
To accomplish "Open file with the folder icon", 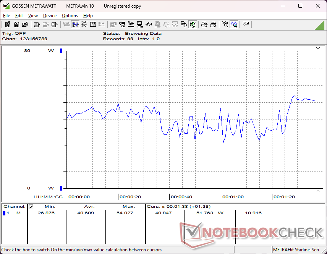I will click(x=25, y=24).
